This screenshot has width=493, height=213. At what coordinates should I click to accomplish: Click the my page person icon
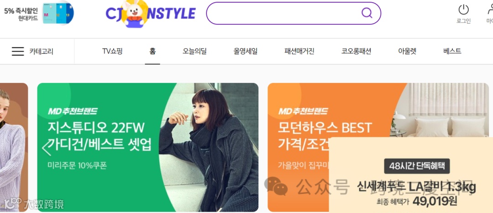click(x=489, y=10)
